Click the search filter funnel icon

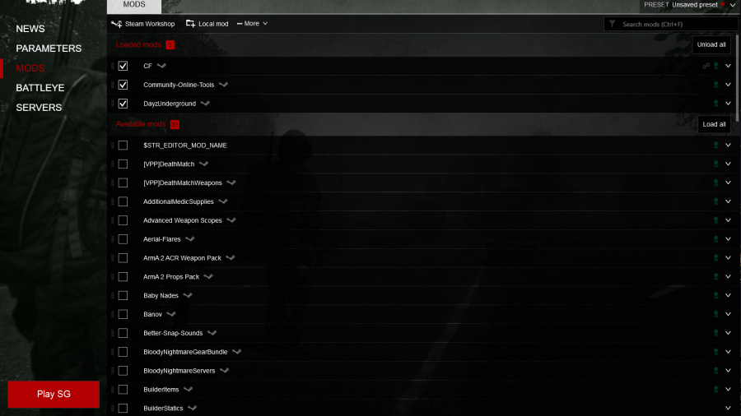(x=612, y=24)
